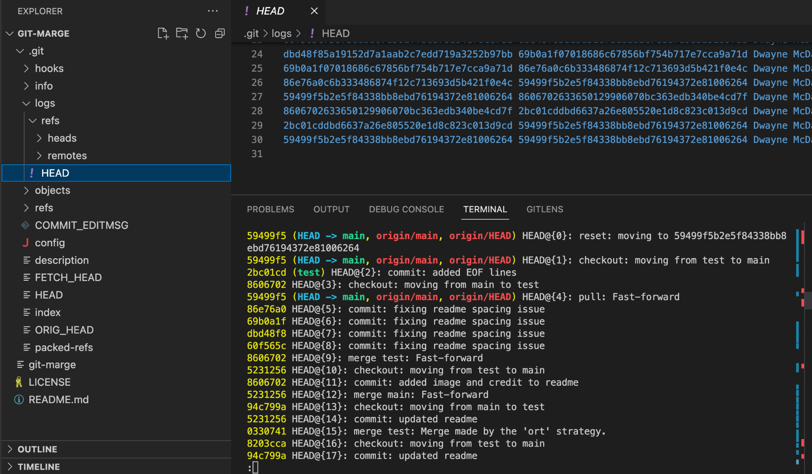Open COMMIT_EDITMSG git file
This screenshot has height=474, width=812.
tap(81, 225)
